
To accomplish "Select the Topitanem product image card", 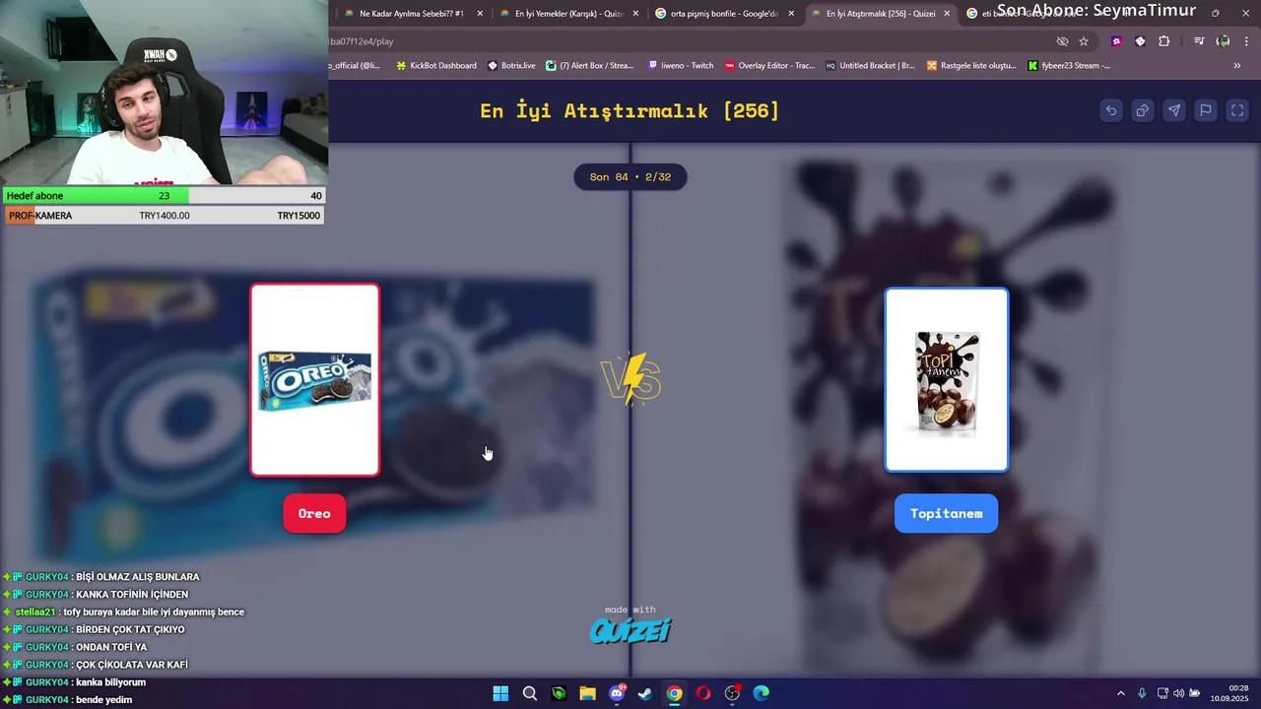I will [947, 380].
